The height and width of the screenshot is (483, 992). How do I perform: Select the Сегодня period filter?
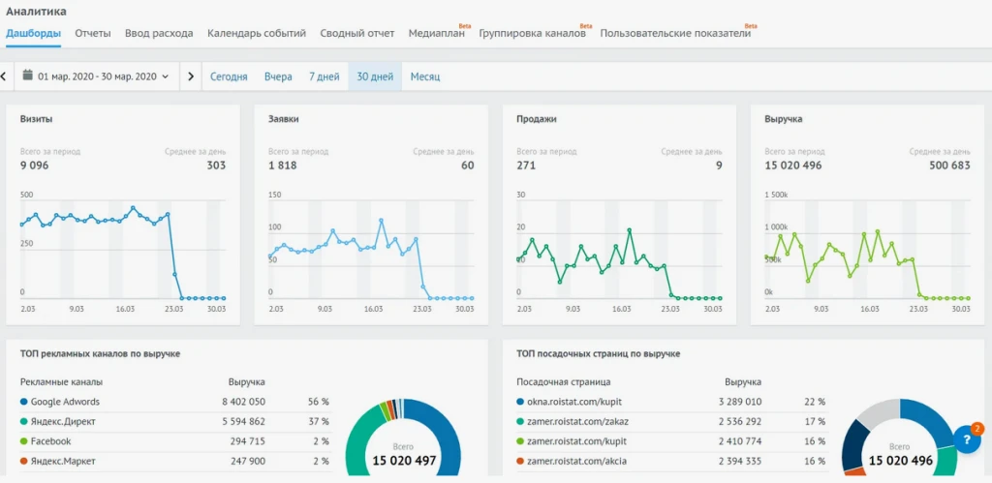(x=229, y=75)
